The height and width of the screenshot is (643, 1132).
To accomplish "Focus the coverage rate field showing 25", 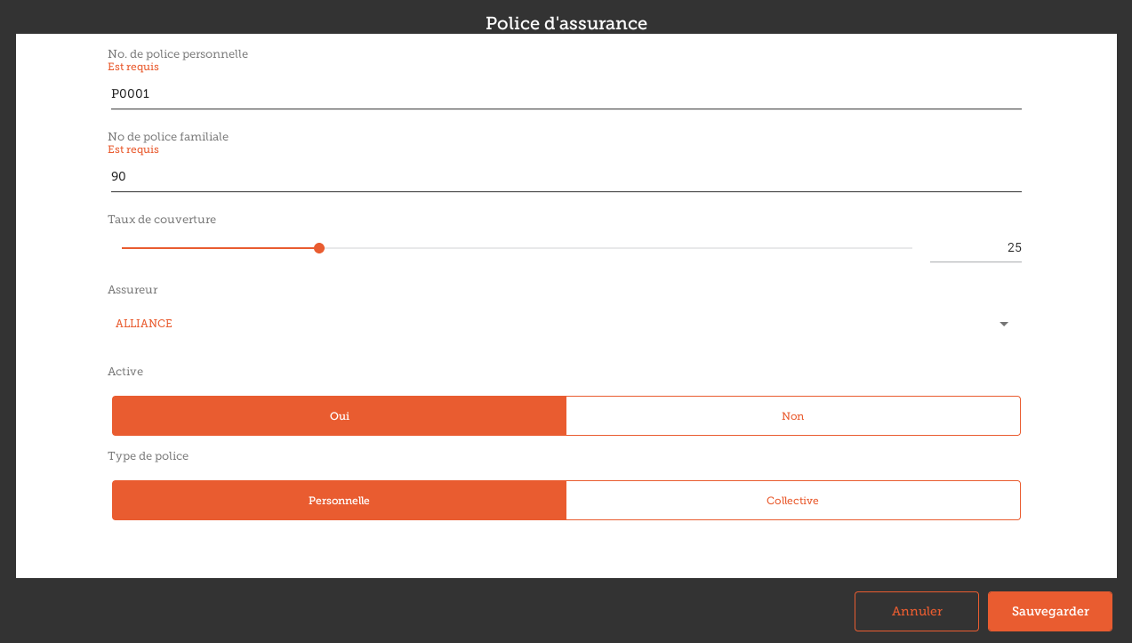I will pyautogui.click(x=975, y=248).
